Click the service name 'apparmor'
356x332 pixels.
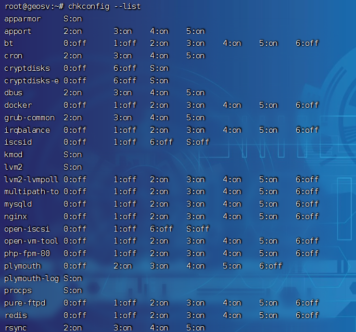click(x=22, y=19)
